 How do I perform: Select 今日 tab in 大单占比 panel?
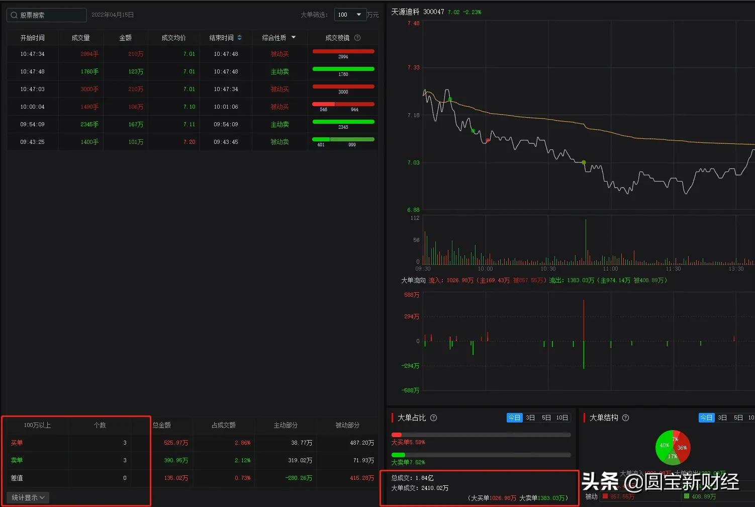[x=514, y=417]
